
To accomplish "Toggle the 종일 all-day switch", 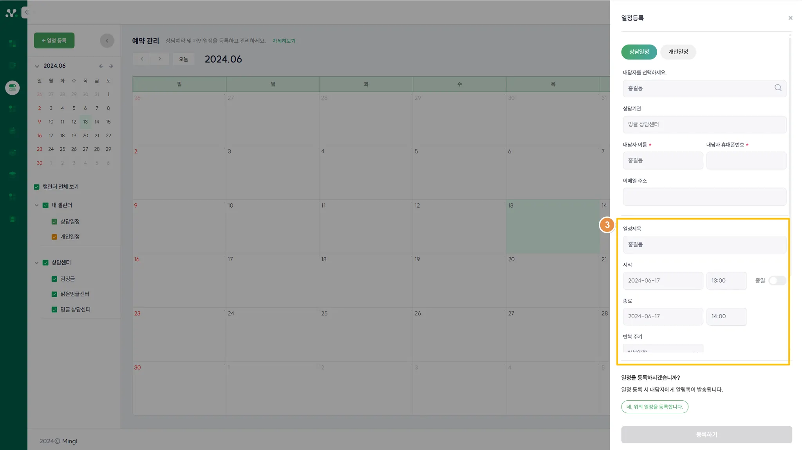I will 777,281.
